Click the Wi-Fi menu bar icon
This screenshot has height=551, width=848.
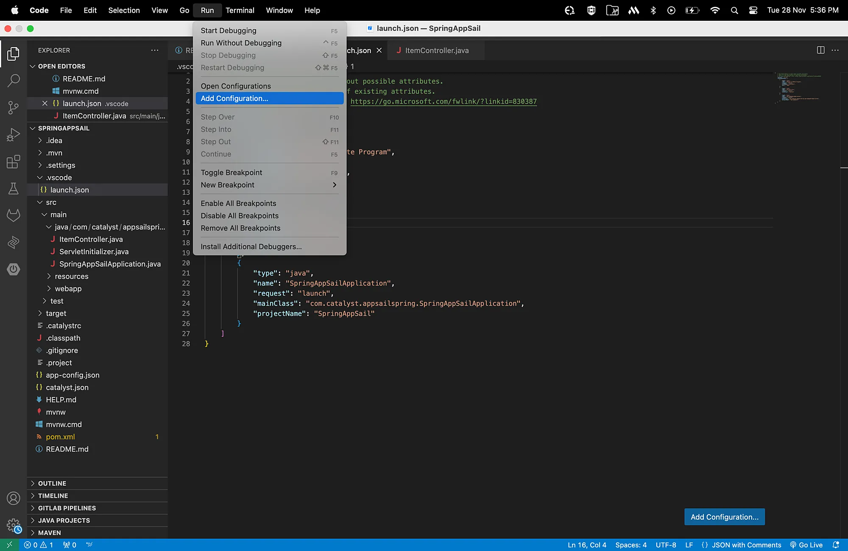[x=715, y=10]
